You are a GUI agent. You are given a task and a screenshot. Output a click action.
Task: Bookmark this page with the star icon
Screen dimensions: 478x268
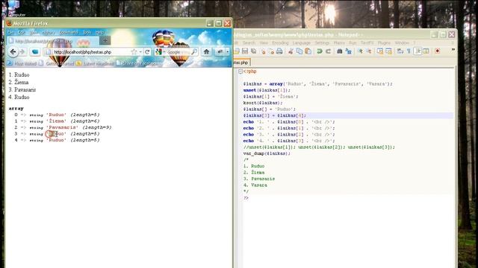134,52
